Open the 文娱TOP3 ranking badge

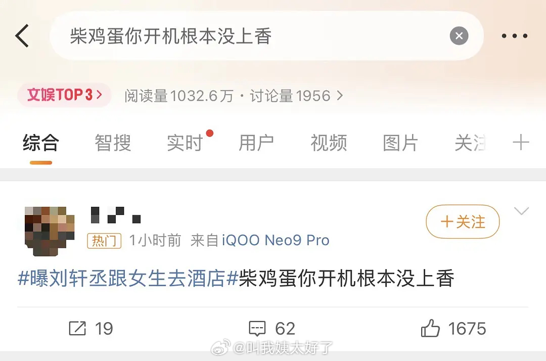coord(64,95)
